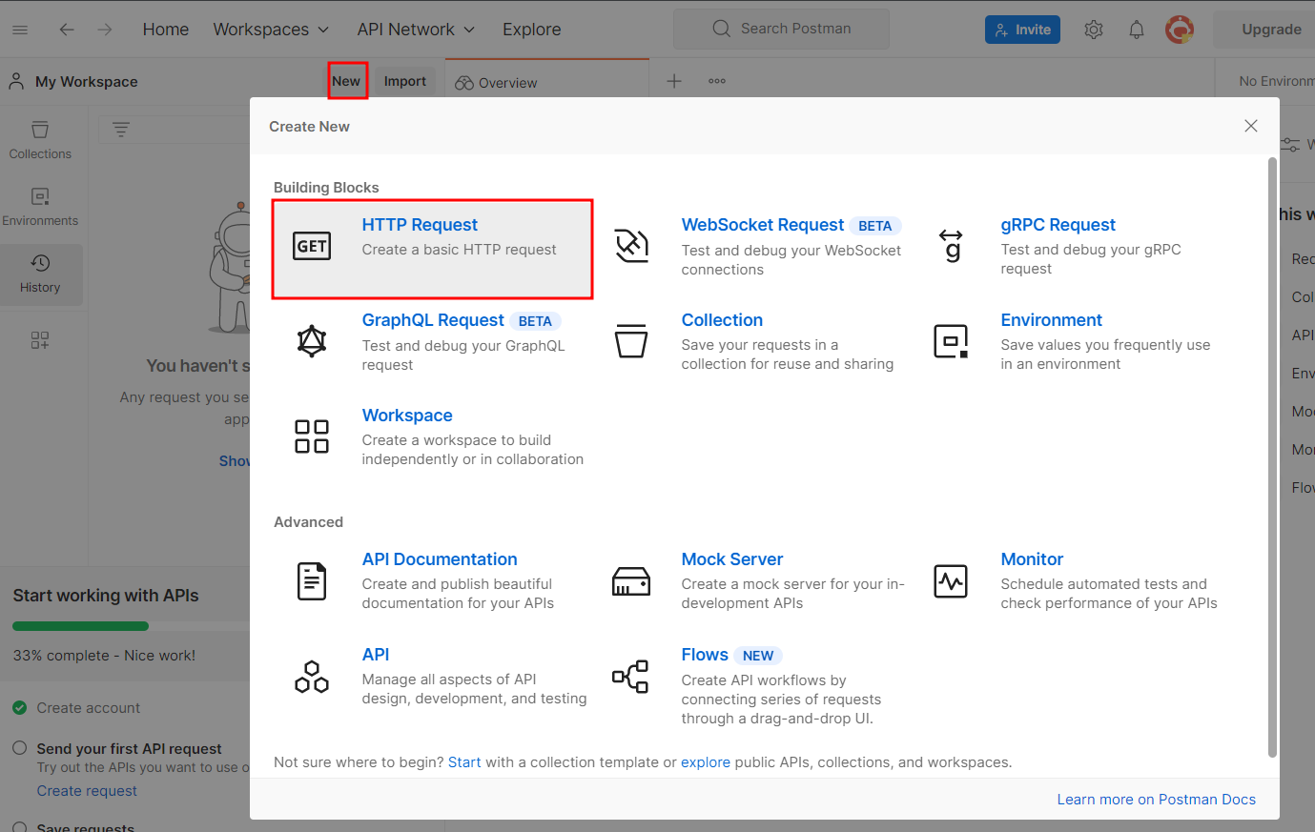Click the Collection trash-bin shaped icon
The width and height of the screenshot is (1315, 832).
coord(631,341)
